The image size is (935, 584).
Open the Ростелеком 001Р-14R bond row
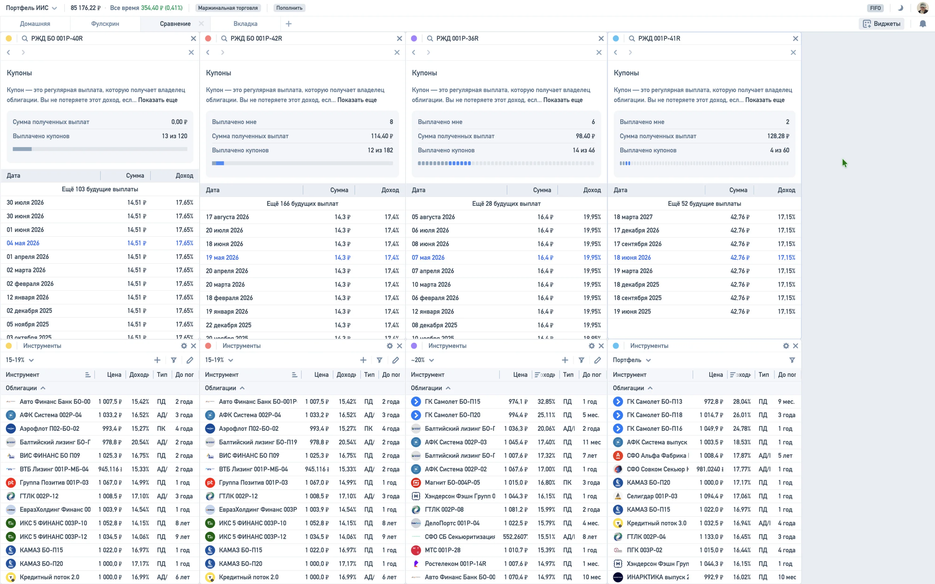point(506,563)
